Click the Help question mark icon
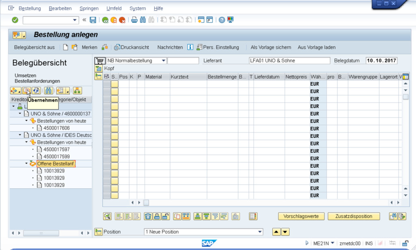The width and height of the screenshot is (416, 250). coord(222,20)
